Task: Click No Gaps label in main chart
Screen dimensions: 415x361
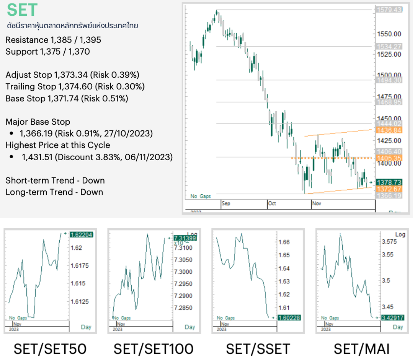Action: pos(201,196)
